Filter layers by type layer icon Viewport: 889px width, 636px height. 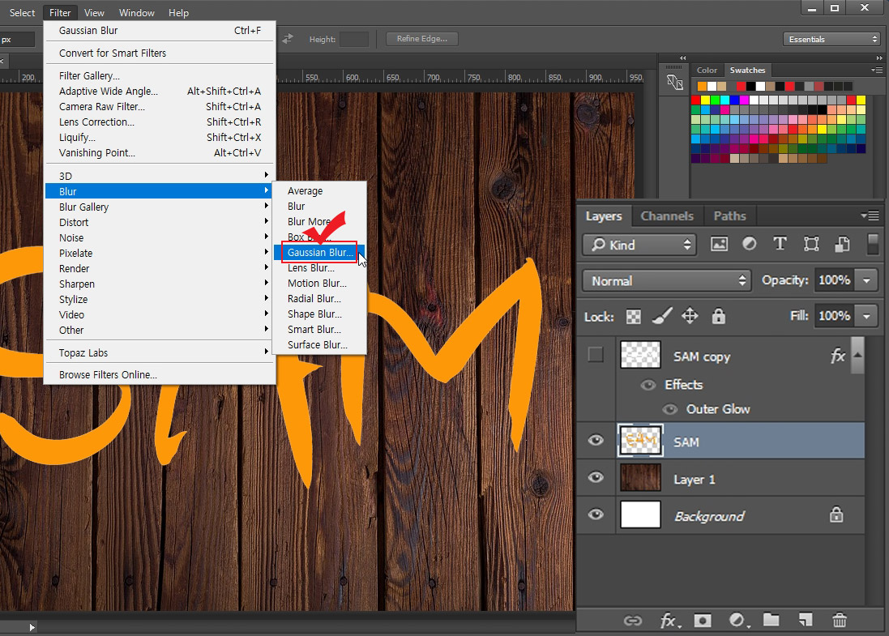[780, 245]
